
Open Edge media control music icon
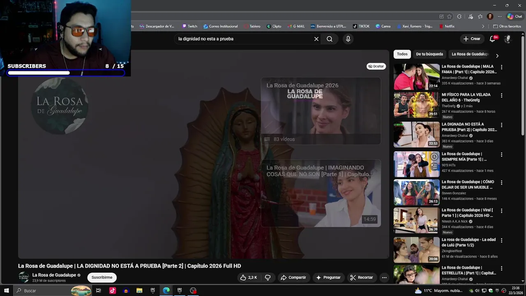tap(470, 16)
